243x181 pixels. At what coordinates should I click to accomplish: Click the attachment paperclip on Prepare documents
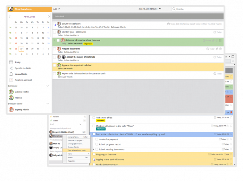tap(217, 49)
